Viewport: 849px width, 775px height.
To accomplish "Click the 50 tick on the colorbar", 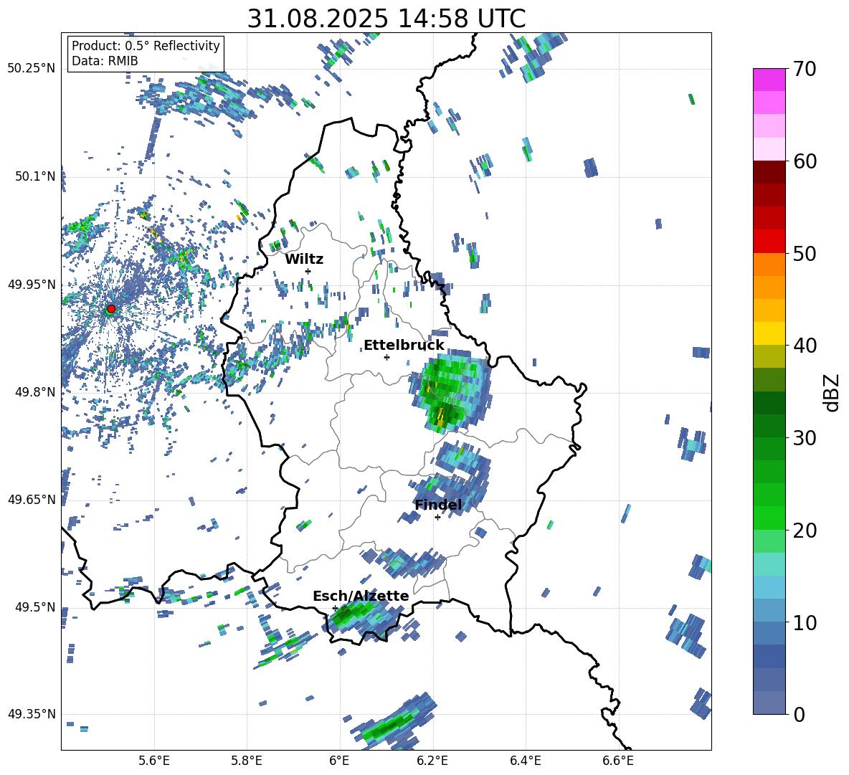I will tap(805, 253).
